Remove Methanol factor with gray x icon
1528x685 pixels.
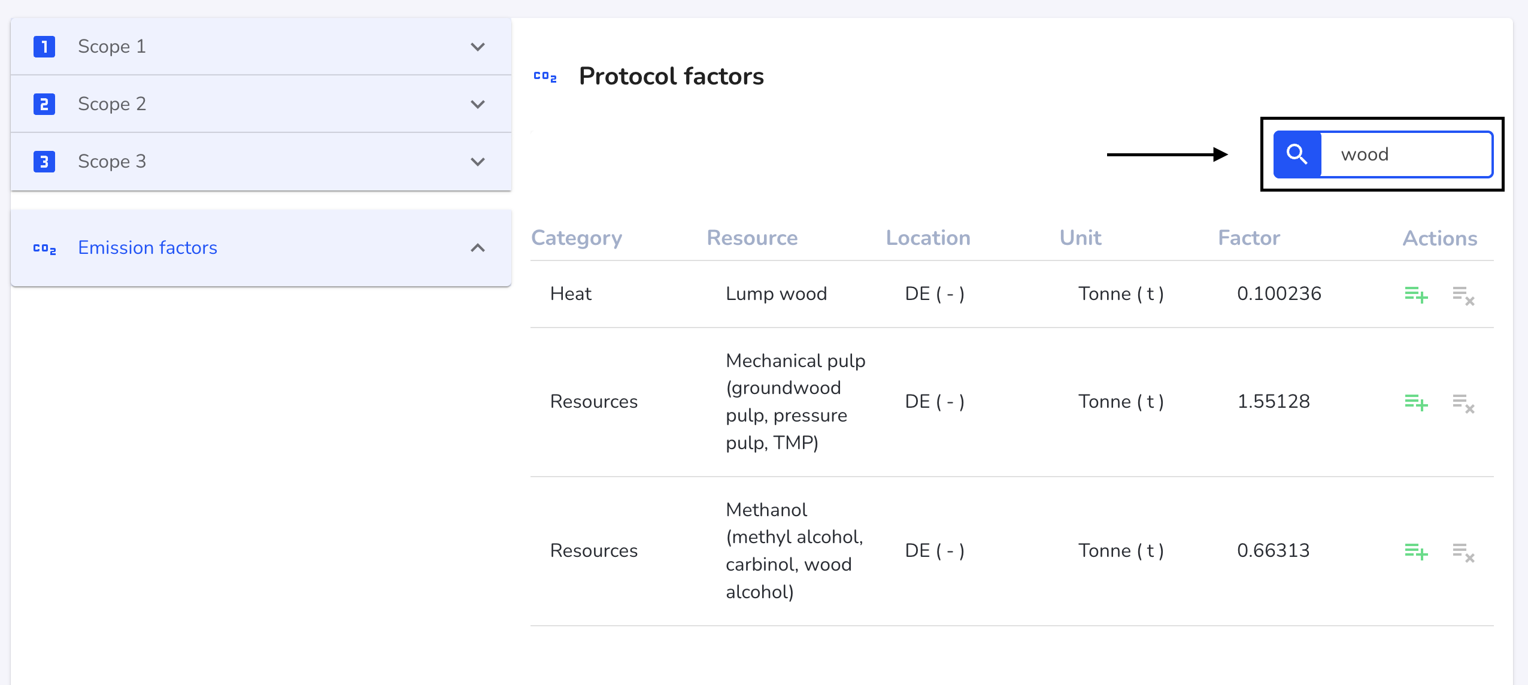point(1463,552)
